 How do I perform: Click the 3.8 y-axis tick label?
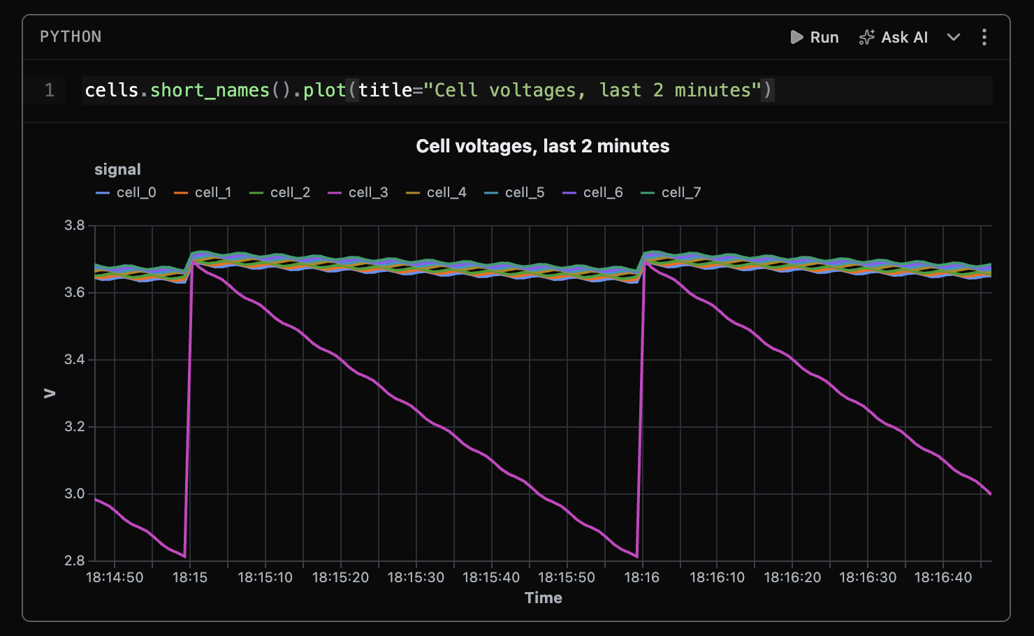75,225
